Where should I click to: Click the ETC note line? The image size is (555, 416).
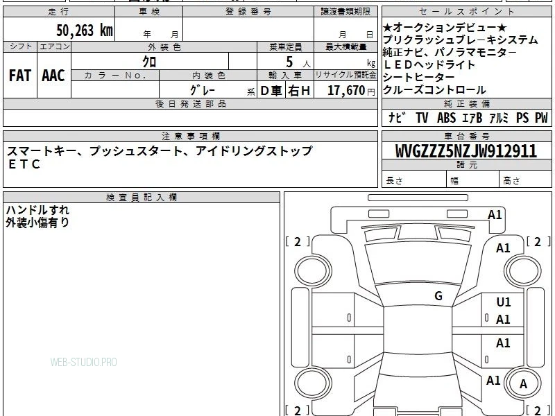click(24, 164)
